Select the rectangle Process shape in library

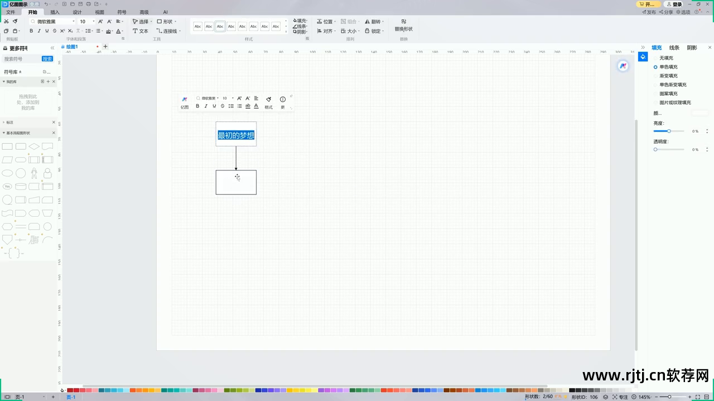click(7, 146)
